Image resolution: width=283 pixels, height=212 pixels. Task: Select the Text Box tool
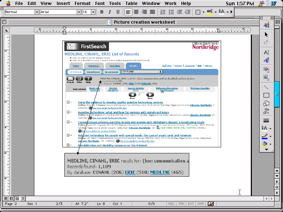(x=266, y=52)
